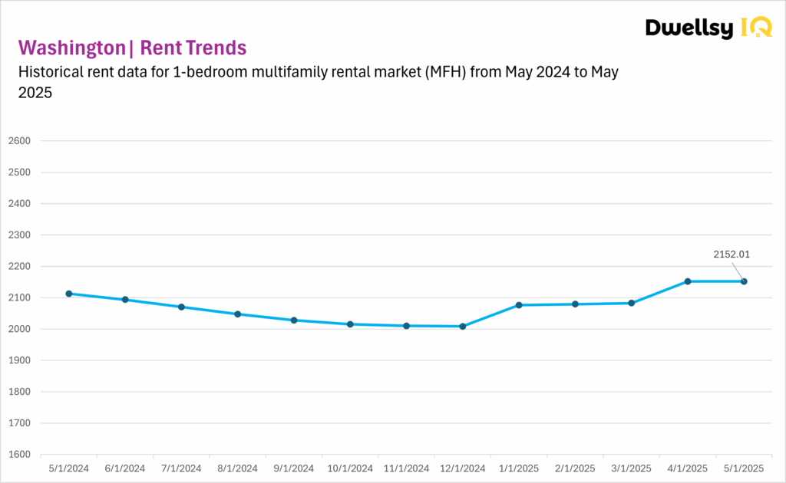The width and height of the screenshot is (786, 483).
Task: Select the 11/1/2024 data point
Action: [x=407, y=326]
